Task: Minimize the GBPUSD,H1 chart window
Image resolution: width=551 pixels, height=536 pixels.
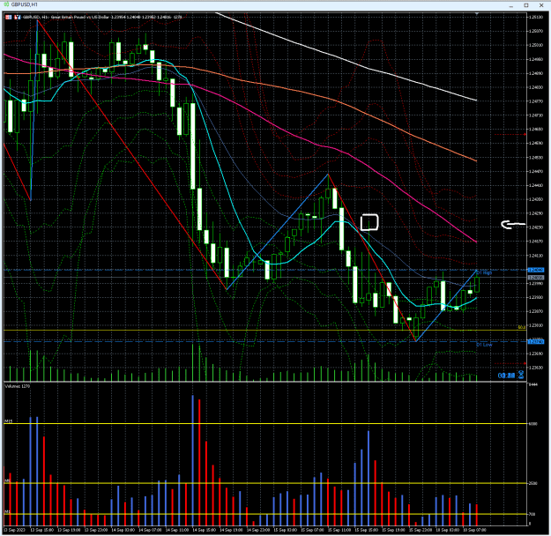Action: 511,5
